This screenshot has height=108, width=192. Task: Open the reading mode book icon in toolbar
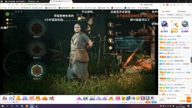tap(17, 5)
